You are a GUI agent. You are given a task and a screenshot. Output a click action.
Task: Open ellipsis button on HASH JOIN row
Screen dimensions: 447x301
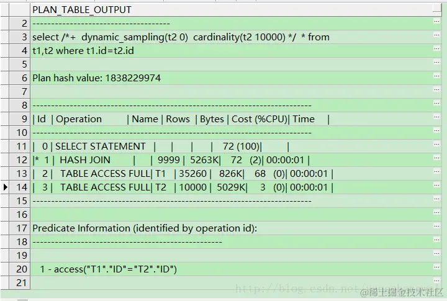(436, 158)
